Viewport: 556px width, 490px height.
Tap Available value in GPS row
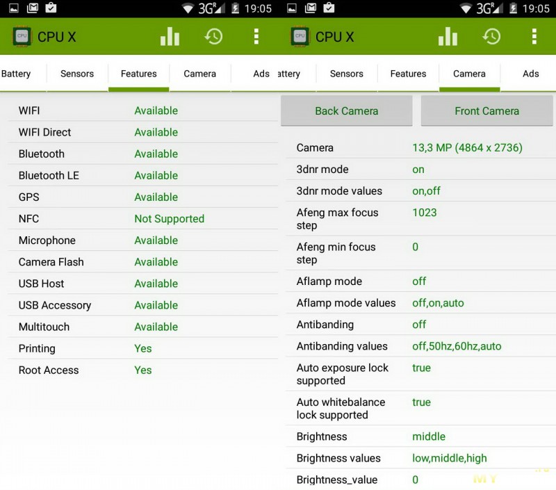click(156, 197)
